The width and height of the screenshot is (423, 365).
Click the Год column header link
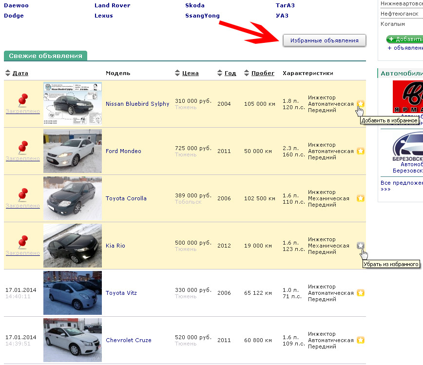(x=231, y=73)
